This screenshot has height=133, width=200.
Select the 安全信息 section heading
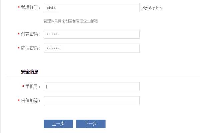[x=30, y=71]
